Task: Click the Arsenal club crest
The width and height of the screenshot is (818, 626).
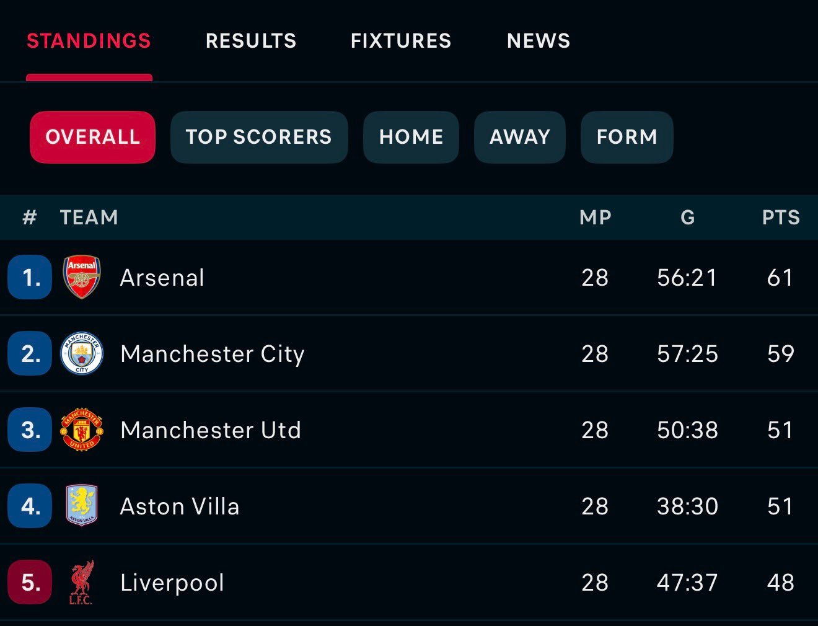Action: coord(82,278)
